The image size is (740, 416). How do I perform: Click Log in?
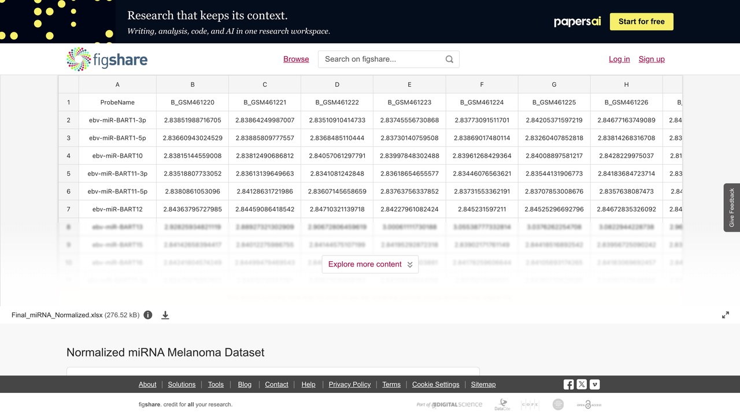(619, 59)
